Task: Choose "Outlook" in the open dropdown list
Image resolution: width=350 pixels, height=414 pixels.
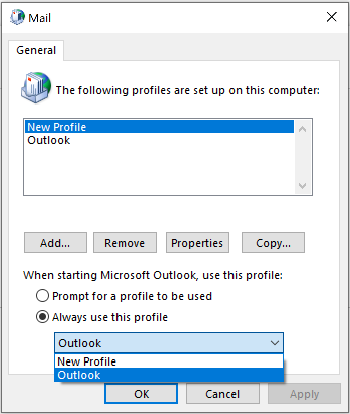Action: (169, 375)
